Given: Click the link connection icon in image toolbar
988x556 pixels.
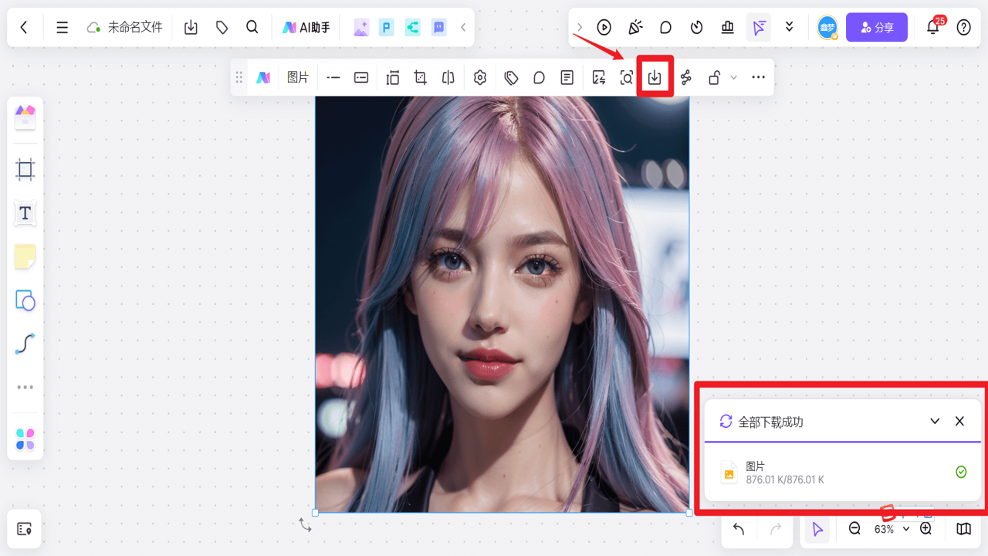Looking at the screenshot, I should point(686,77).
